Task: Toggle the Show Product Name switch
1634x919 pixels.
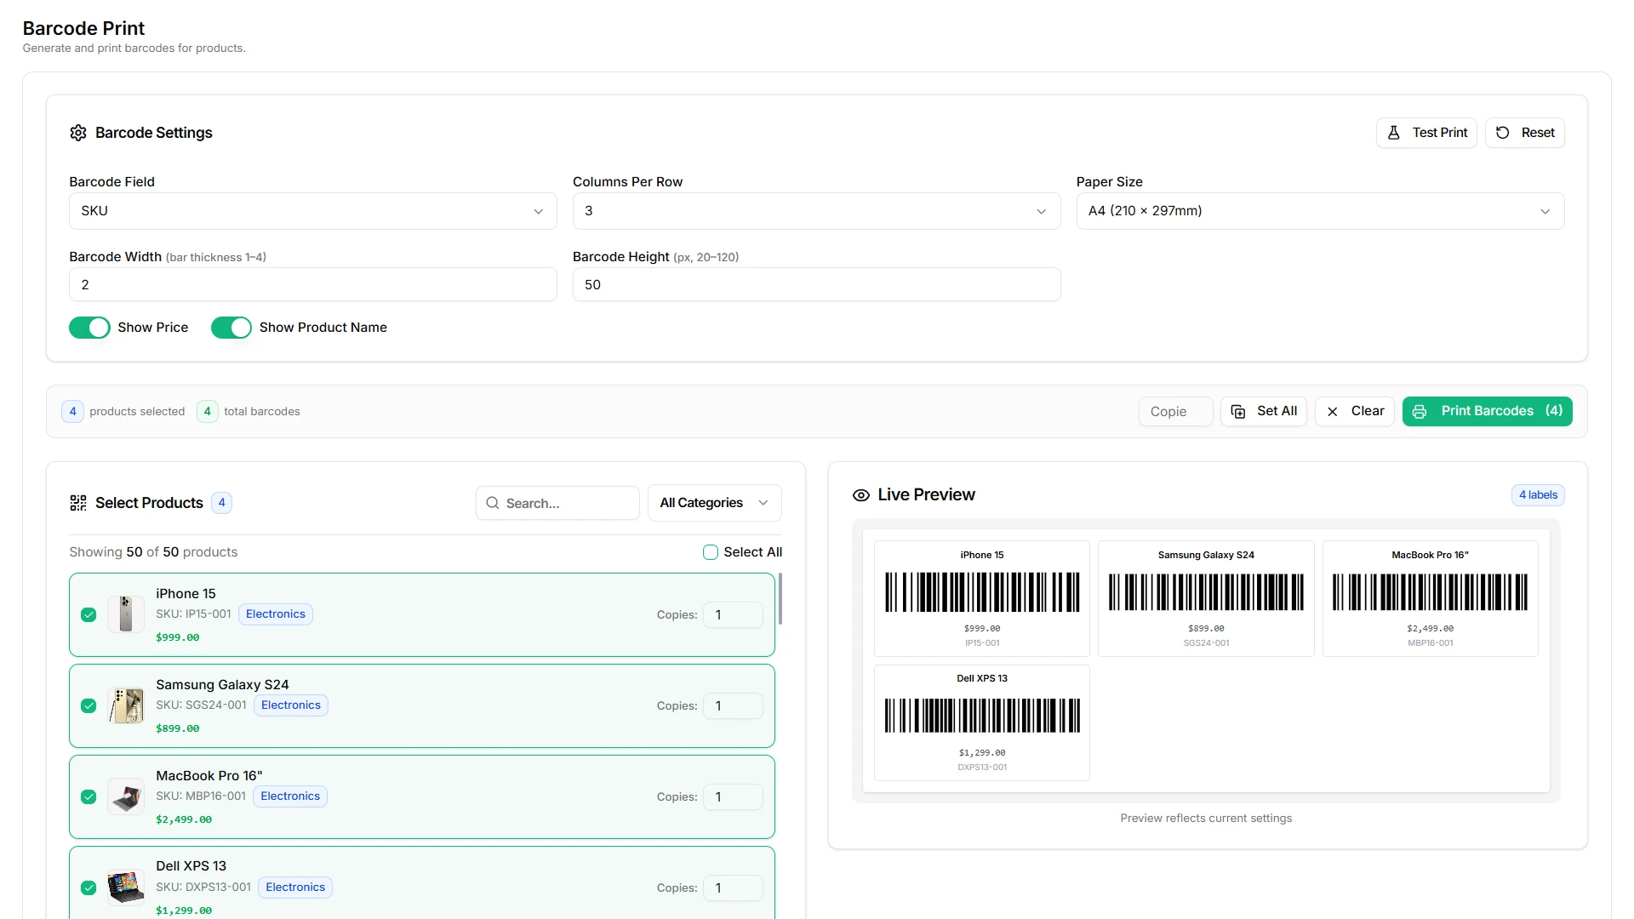Action: 231,328
